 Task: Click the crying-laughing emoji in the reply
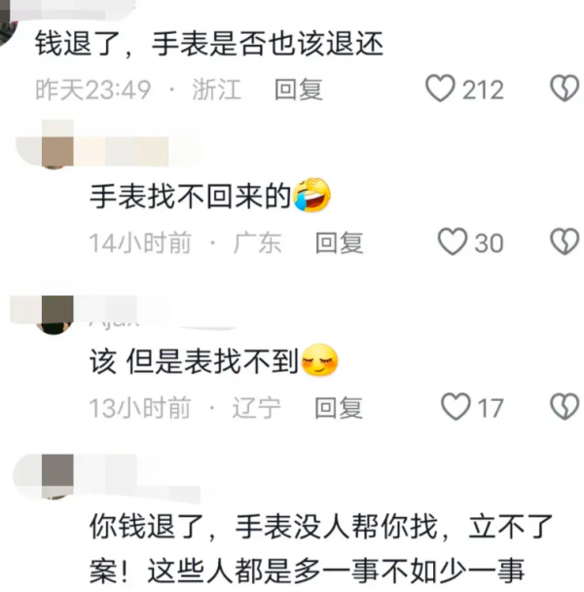pyautogui.click(x=311, y=195)
